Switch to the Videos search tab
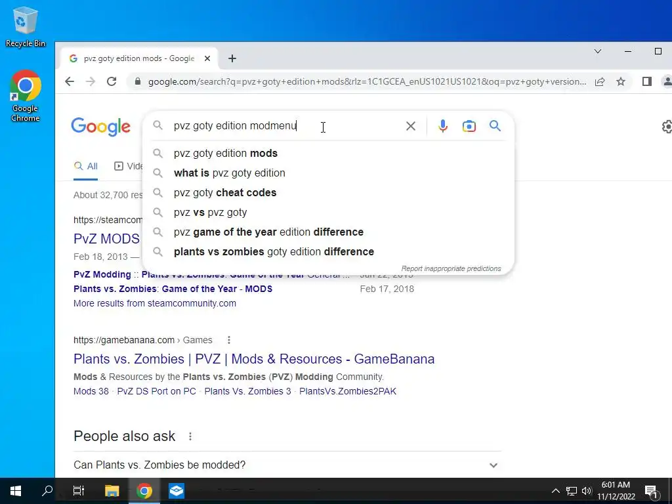672x504 pixels. point(129,166)
